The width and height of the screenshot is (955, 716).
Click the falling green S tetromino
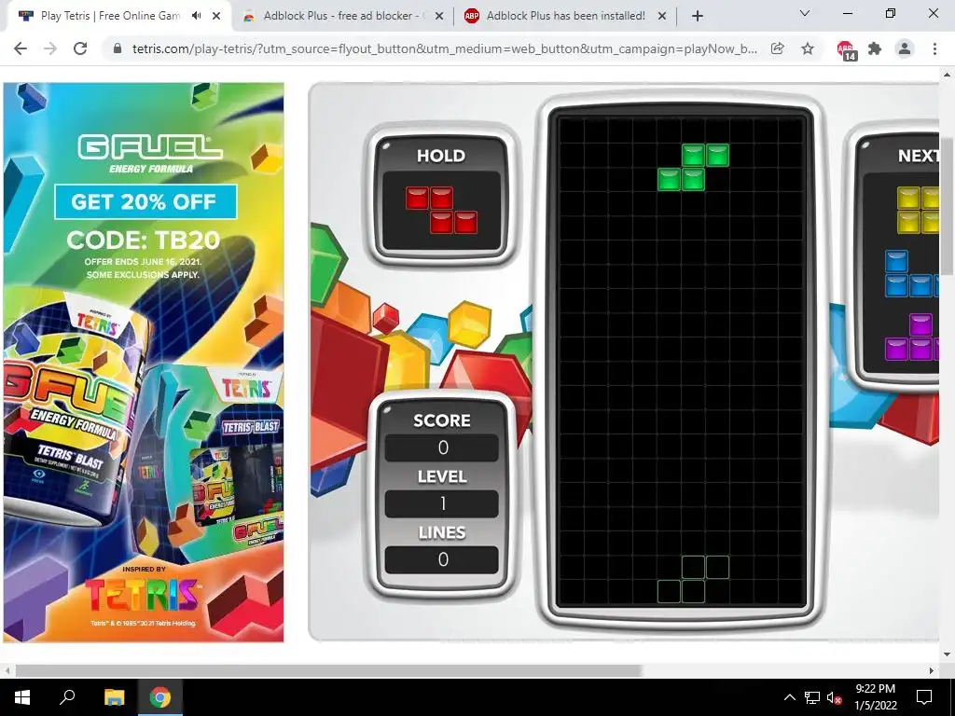coord(693,168)
